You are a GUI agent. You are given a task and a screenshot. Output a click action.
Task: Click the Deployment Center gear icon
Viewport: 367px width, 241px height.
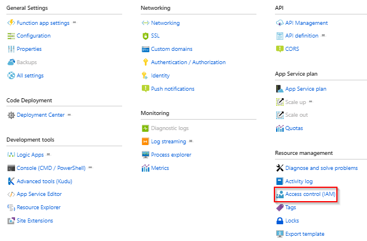pyautogui.click(x=11, y=115)
